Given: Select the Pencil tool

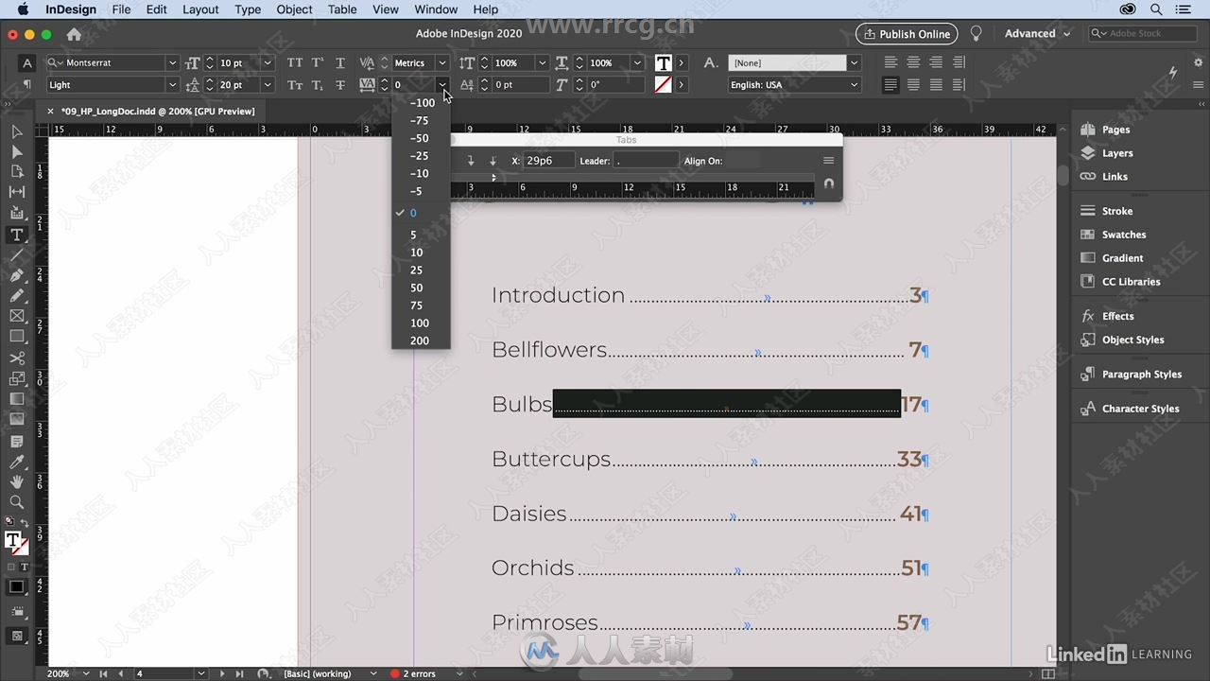Looking at the screenshot, I should [17, 296].
